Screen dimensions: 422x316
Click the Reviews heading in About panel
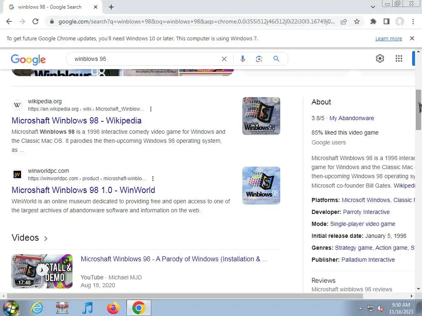click(x=323, y=281)
